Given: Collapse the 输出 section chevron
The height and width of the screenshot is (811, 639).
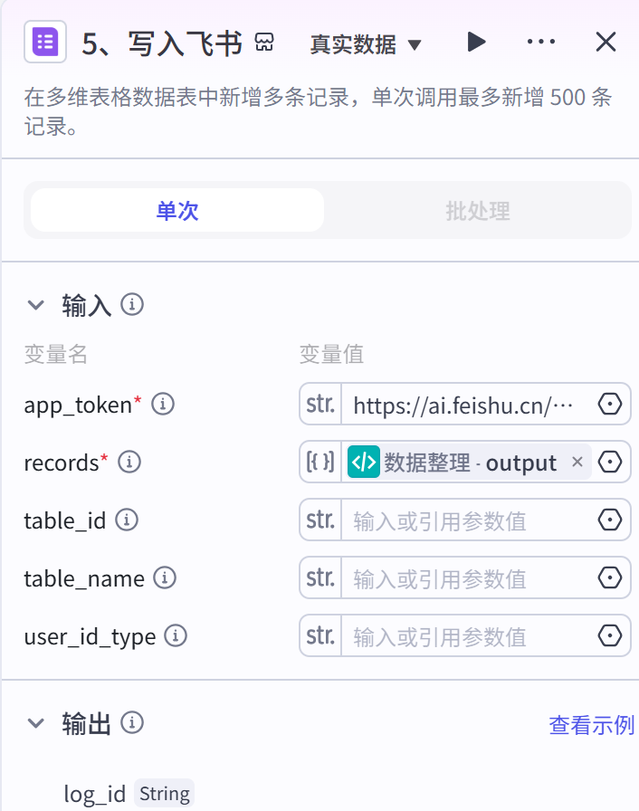Looking at the screenshot, I should [35, 722].
